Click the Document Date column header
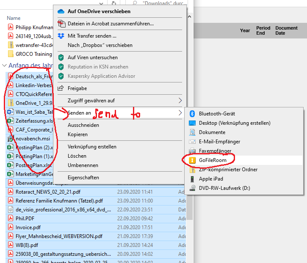Screen dimensions: 307x263 point(286,30)
